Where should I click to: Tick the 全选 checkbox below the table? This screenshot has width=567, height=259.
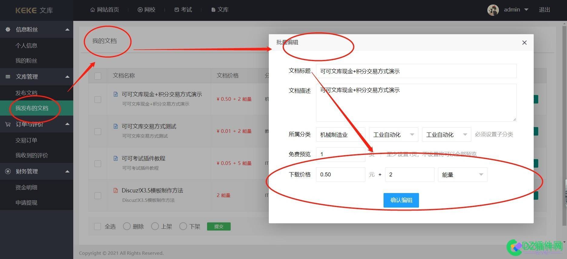[x=97, y=226]
